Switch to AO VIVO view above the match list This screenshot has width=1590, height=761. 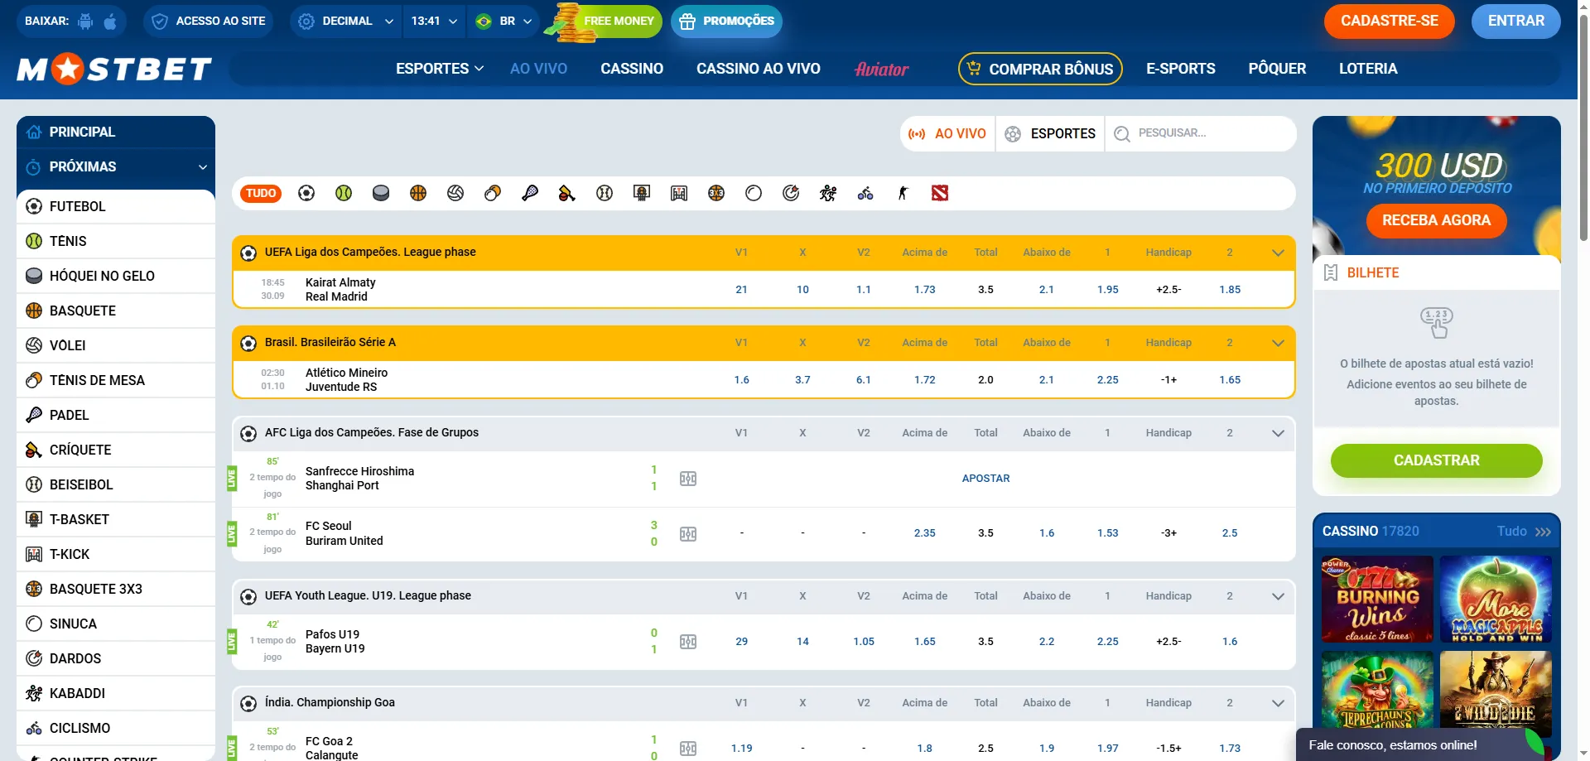(947, 133)
